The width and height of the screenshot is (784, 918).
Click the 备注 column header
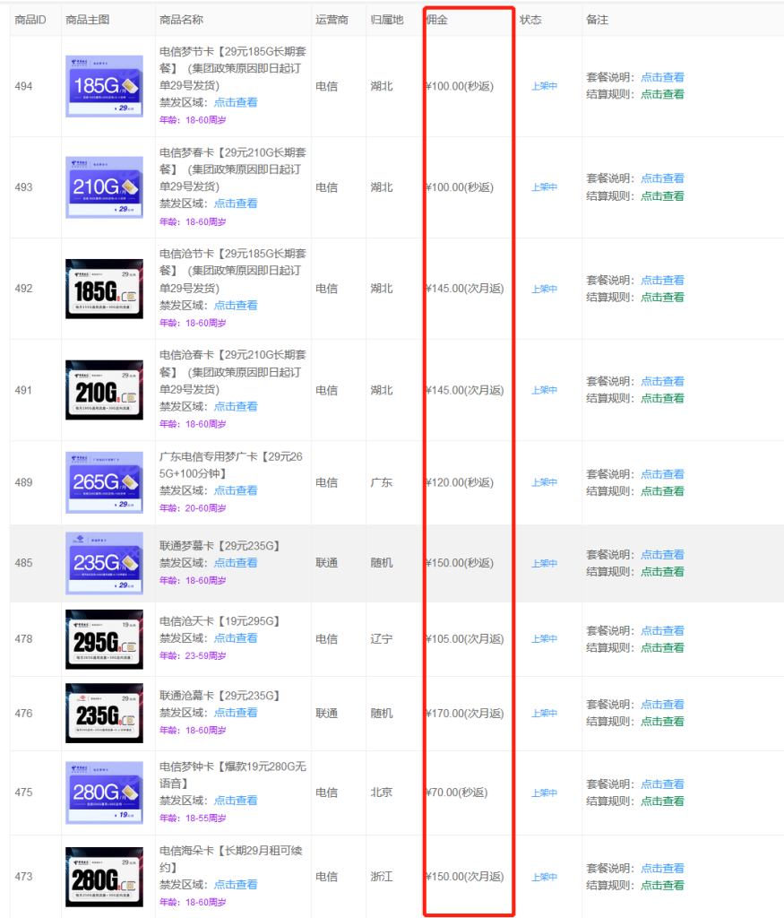(x=598, y=20)
